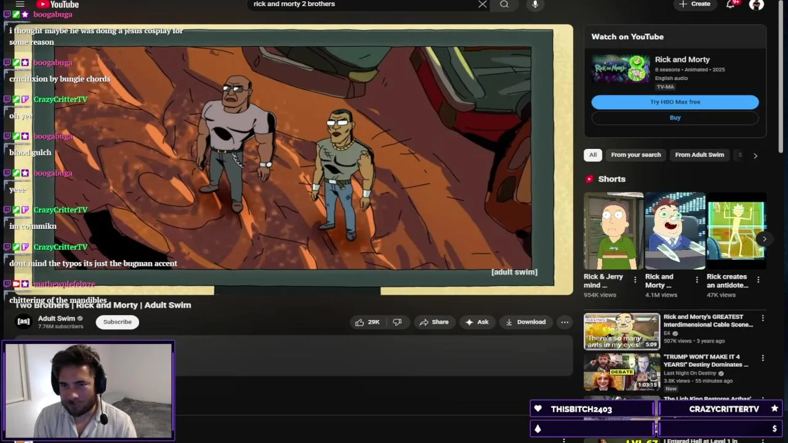Click Try HBO Max free button
The image size is (788, 443).
675,102
